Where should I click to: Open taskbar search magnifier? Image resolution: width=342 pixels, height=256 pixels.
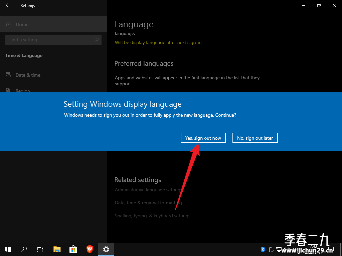[x=24, y=249]
